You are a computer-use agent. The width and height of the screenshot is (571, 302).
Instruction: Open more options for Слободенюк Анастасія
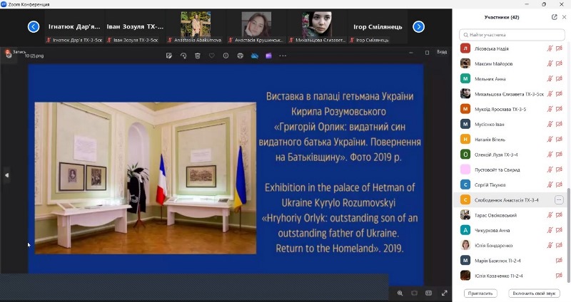[559, 200]
